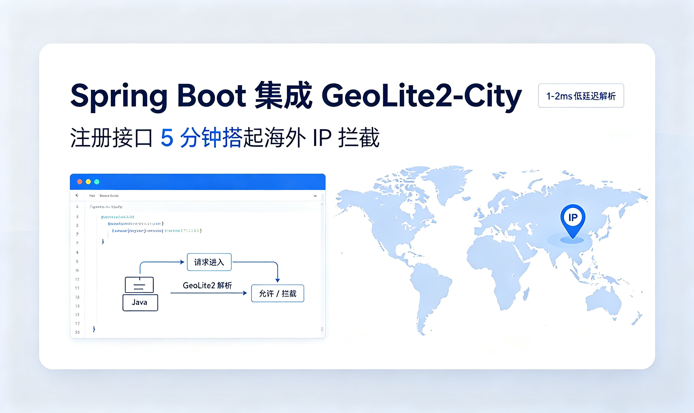Select the 允许 / 拦截 flowchart box
Image resolution: width=694 pixels, height=413 pixels.
(278, 293)
